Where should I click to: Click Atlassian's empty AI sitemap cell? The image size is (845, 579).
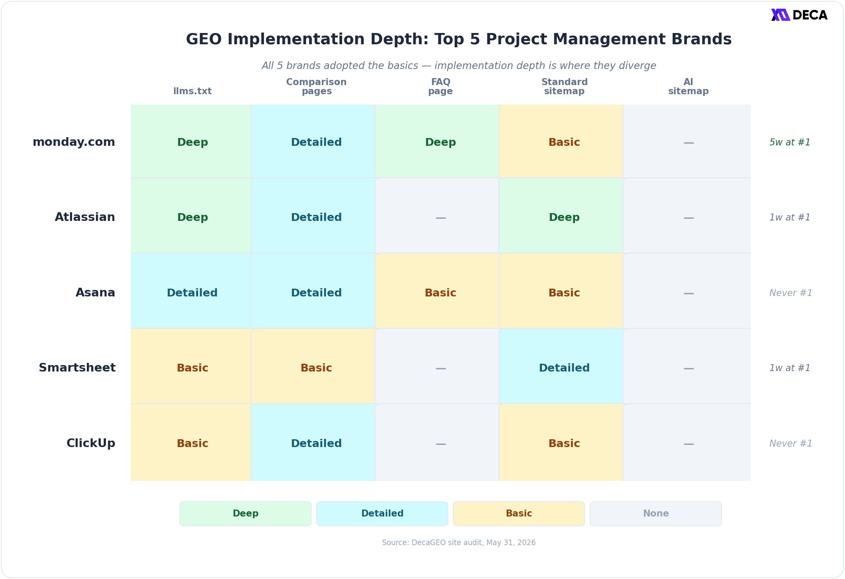pos(687,216)
